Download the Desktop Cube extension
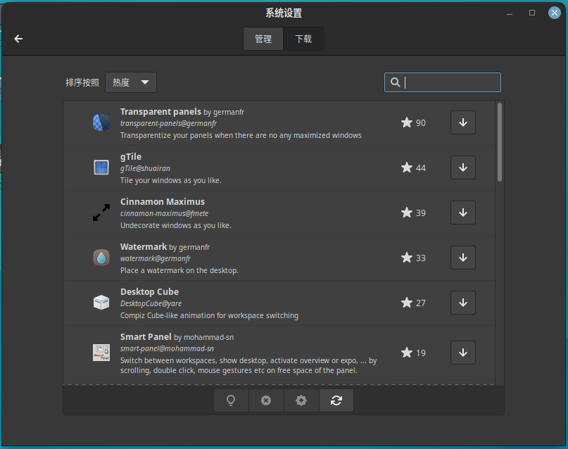Screen dimensions: 568x449 462,303
